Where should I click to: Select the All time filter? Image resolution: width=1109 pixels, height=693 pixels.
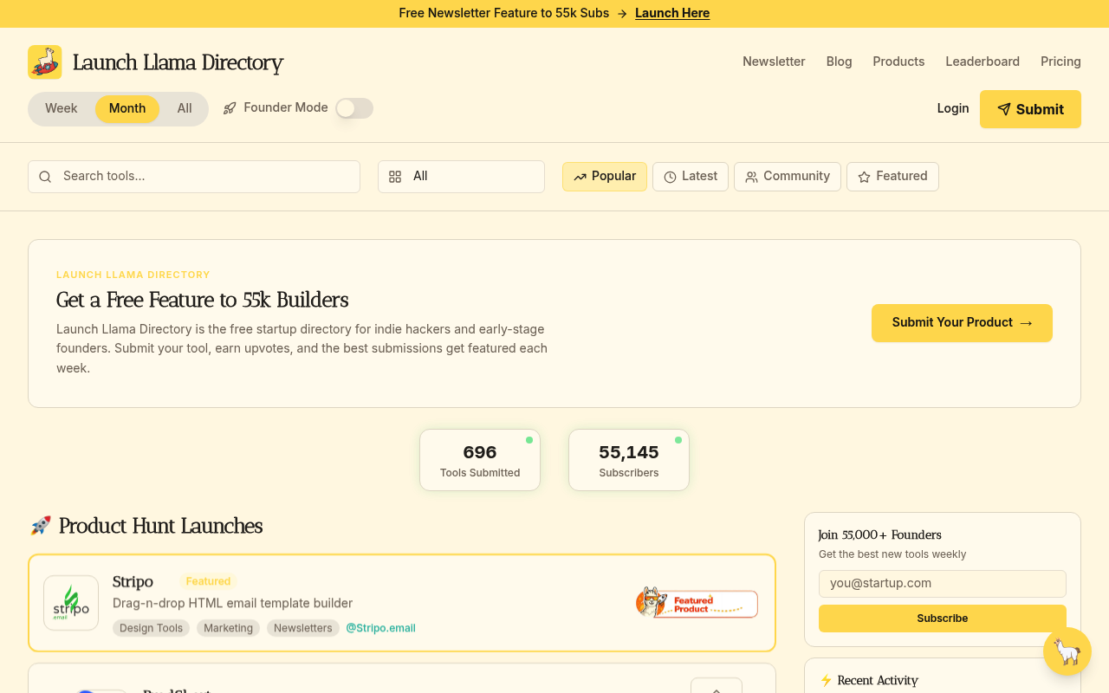(x=185, y=109)
